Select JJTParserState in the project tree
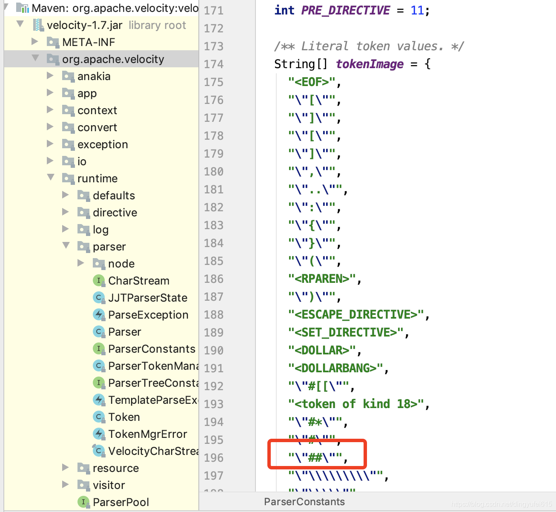Screen dimensions: 556x512 [148, 298]
